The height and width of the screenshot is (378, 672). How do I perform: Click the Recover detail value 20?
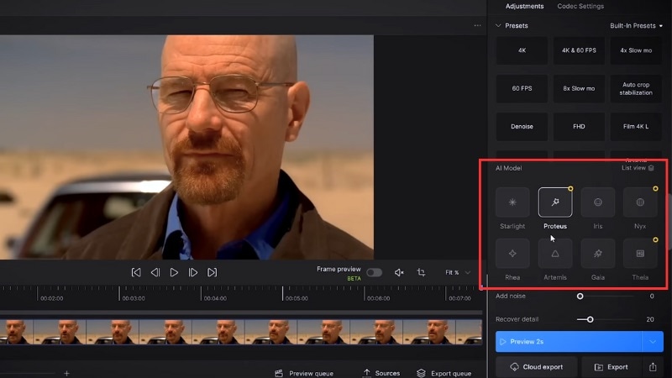pos(649,319)
